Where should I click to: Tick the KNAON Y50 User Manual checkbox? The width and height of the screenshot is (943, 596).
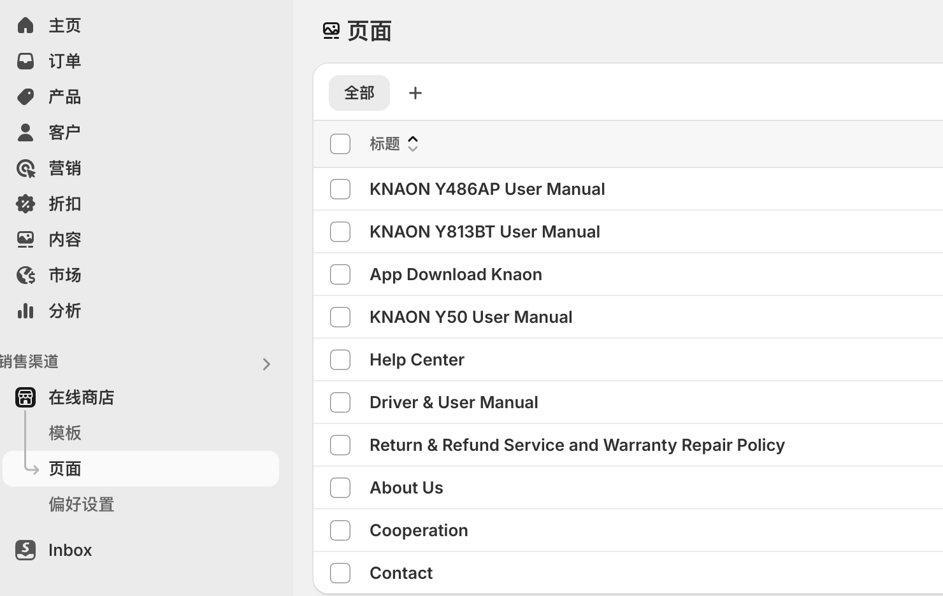(x=340, y=317)
